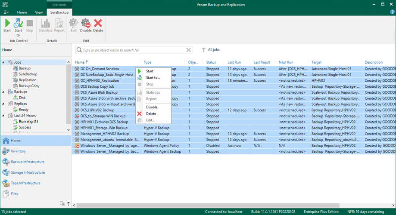The image size is (396, 215).
Task: Expand navigation pane overflow chevron
Action: [69, 203]
